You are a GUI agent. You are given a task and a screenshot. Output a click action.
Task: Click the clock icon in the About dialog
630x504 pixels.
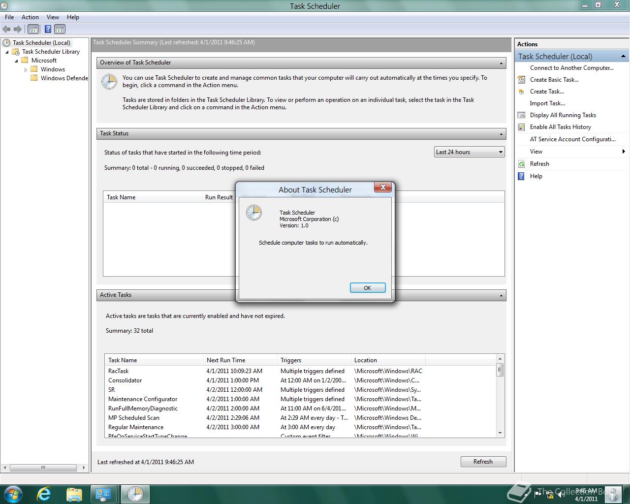254,213
